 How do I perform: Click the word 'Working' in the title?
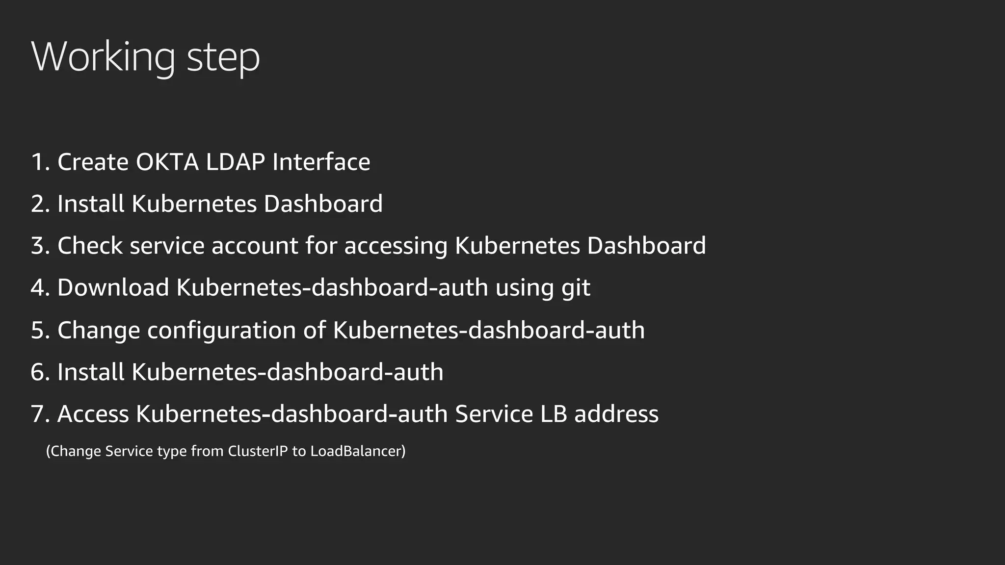103,57
